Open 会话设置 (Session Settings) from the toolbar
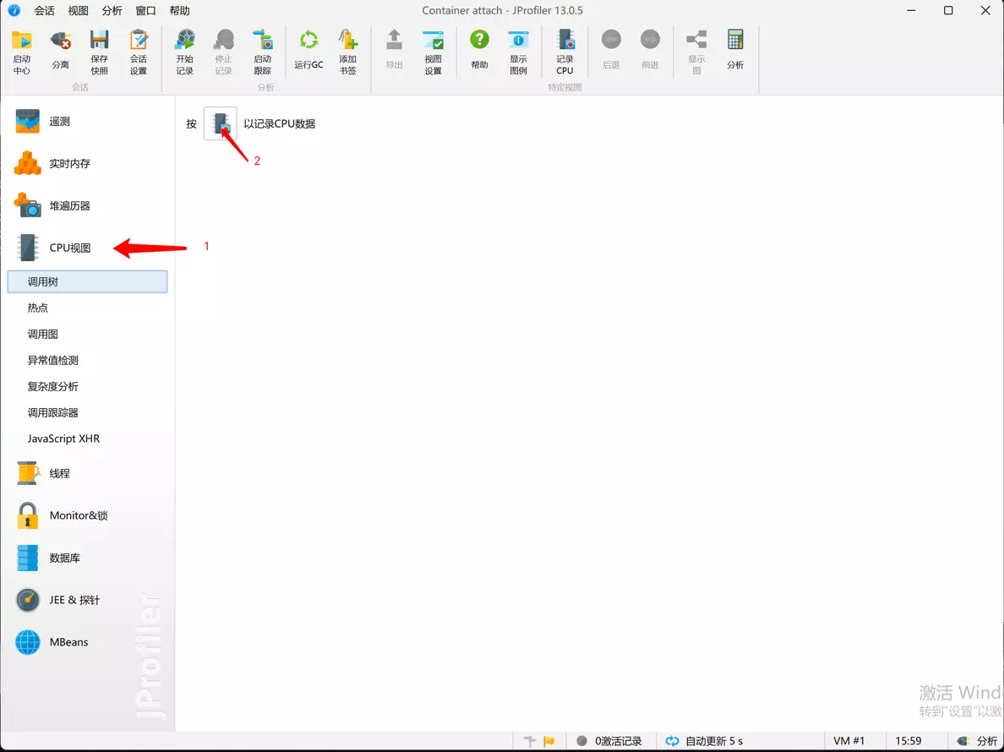Viewport: 1004px width, 752px height. 139,52
